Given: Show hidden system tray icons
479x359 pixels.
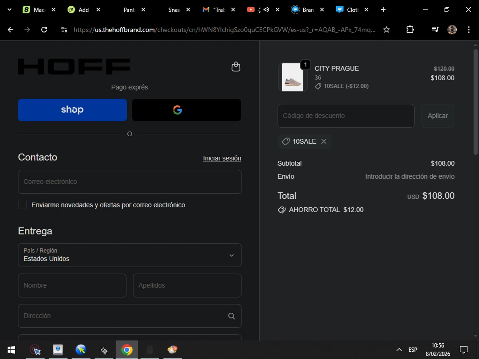Looking at the screenshot, I should coord(399,350).
